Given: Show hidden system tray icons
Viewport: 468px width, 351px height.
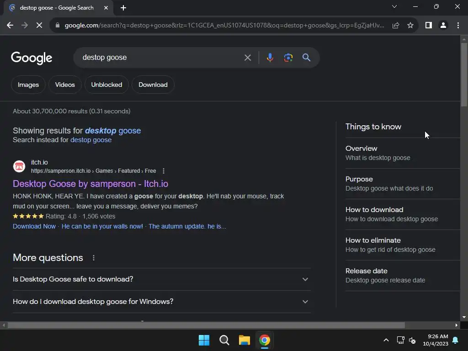Looking at the screenshot, I should pyautogui.click(x=386, y=340).
